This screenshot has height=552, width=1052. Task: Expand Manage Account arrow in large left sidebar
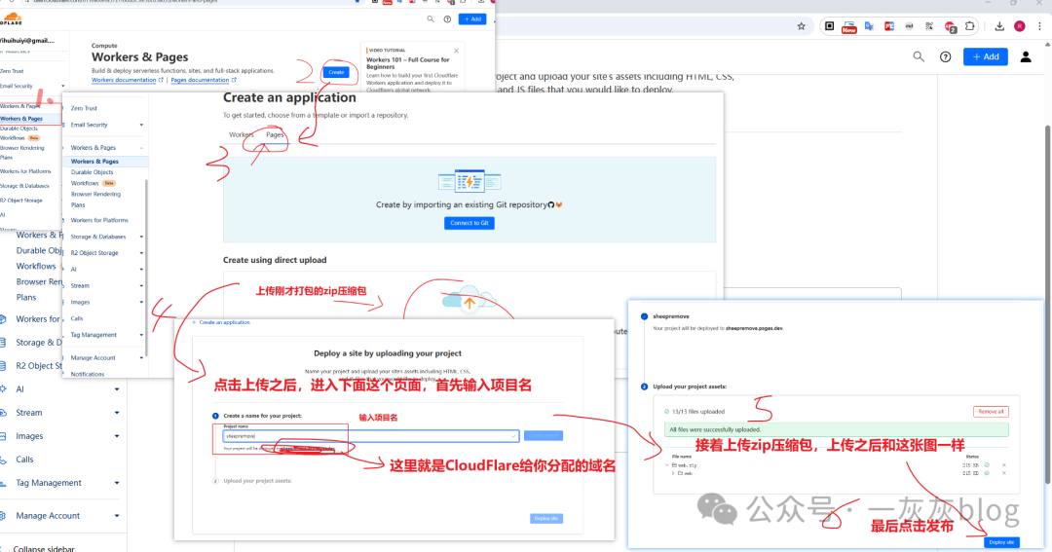pos(117,516)
